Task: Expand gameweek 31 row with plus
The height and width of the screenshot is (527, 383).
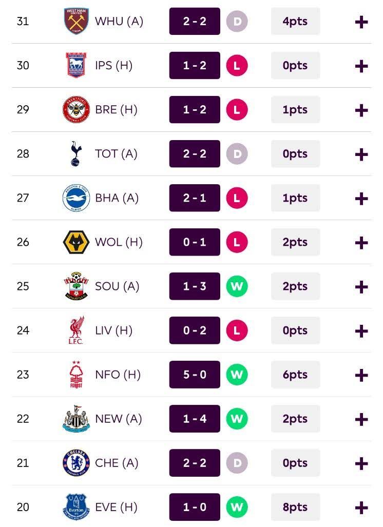Action: [x=361, y=22]
